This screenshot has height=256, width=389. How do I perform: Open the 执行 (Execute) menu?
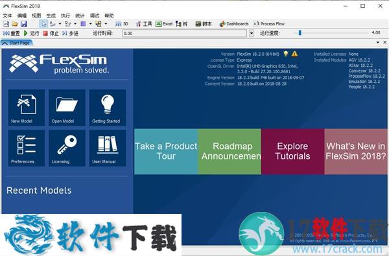(x=65, y=16)
